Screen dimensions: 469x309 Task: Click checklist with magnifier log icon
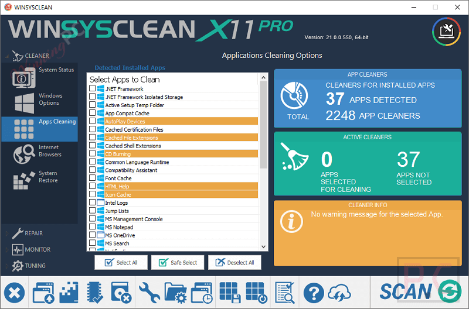pos(284,293)
